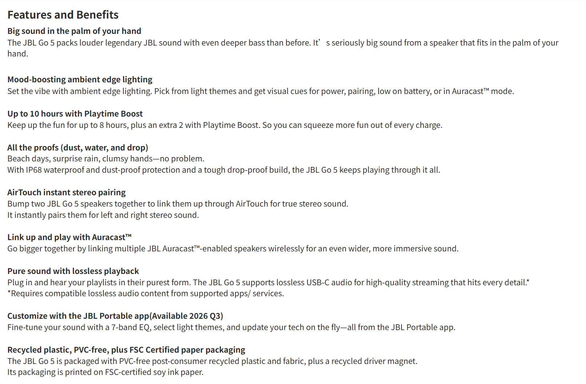Click the "Bump two JBL Go 5 speakers" line
Viewport: 586px width, 384px height.
click(x=178, y=204)
